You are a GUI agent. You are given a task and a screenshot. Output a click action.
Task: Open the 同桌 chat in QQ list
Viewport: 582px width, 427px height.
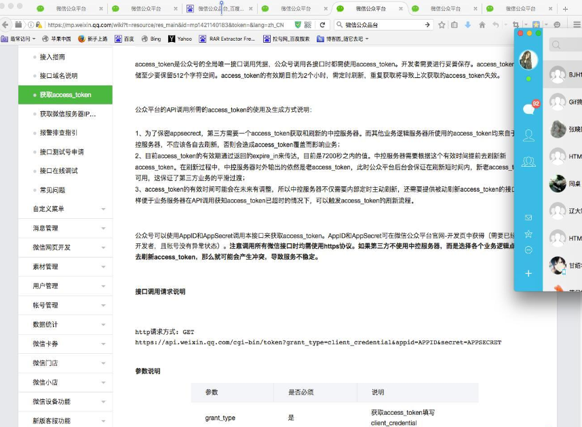tap(563, 184)
